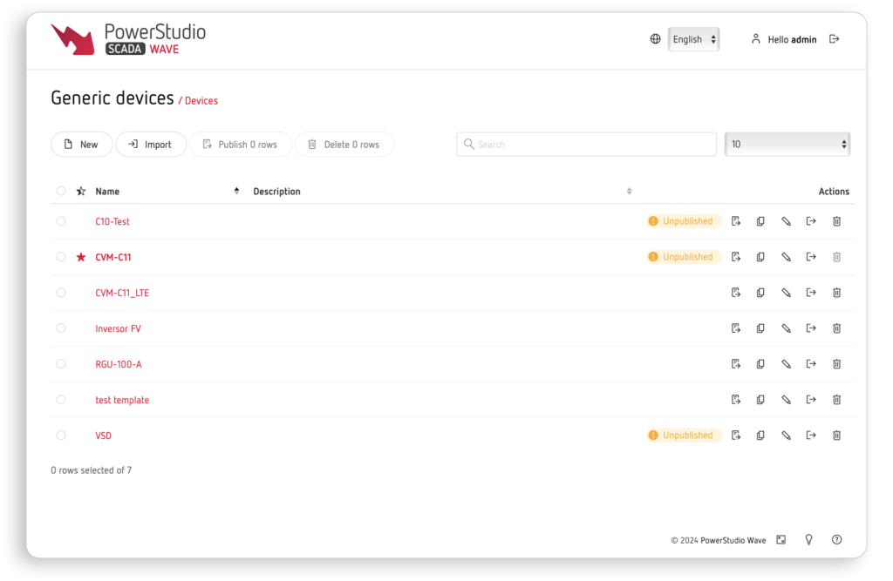Image resolution: width=893 pixels, height=581 pixels.
Task: Select the checkbox on the CVM-C11 row
Action: 61,257
